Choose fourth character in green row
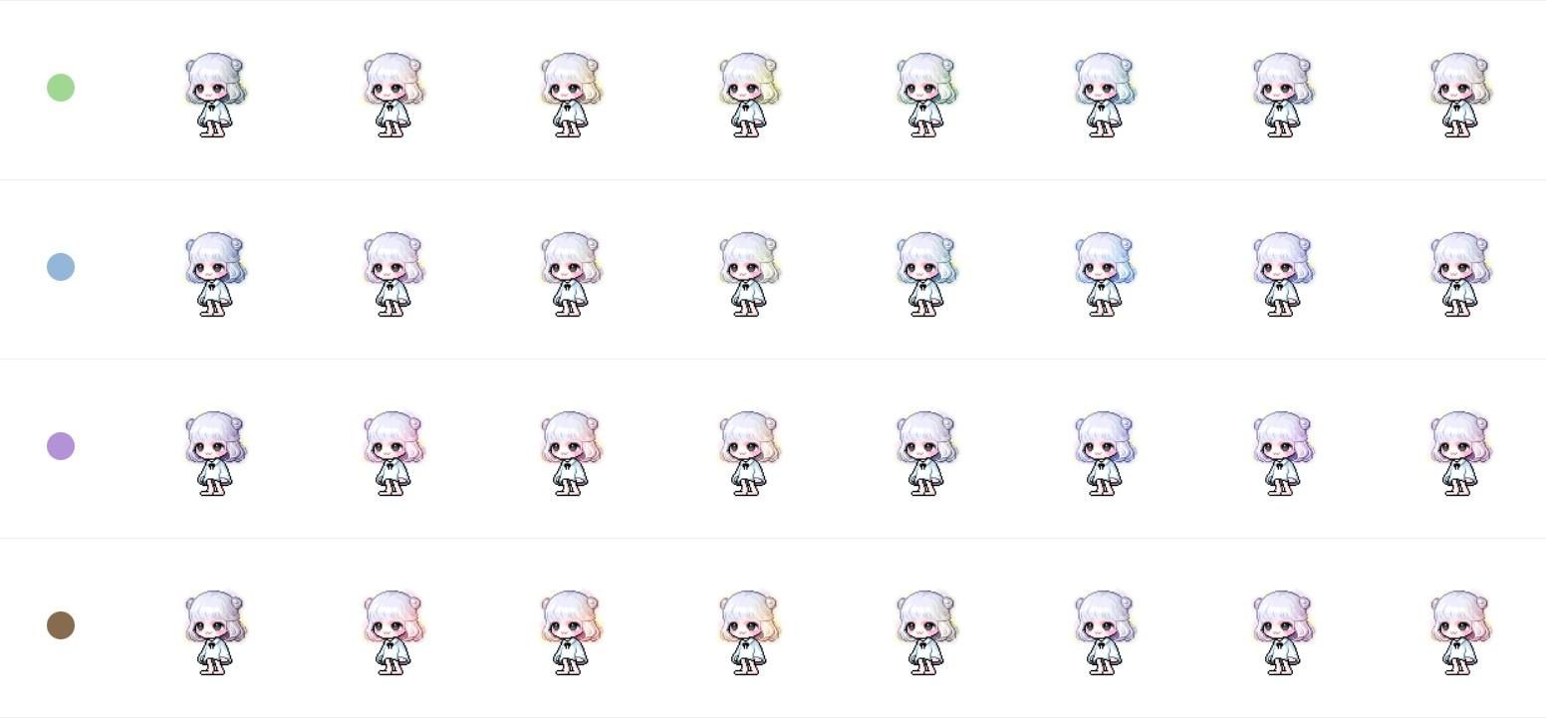 click(x=749, y=95)
